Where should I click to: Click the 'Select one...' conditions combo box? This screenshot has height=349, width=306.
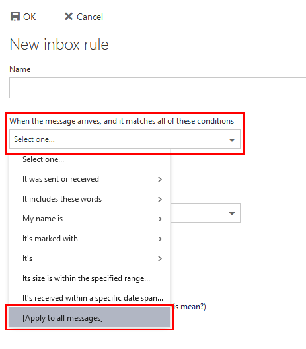click(x=125, y=139)
